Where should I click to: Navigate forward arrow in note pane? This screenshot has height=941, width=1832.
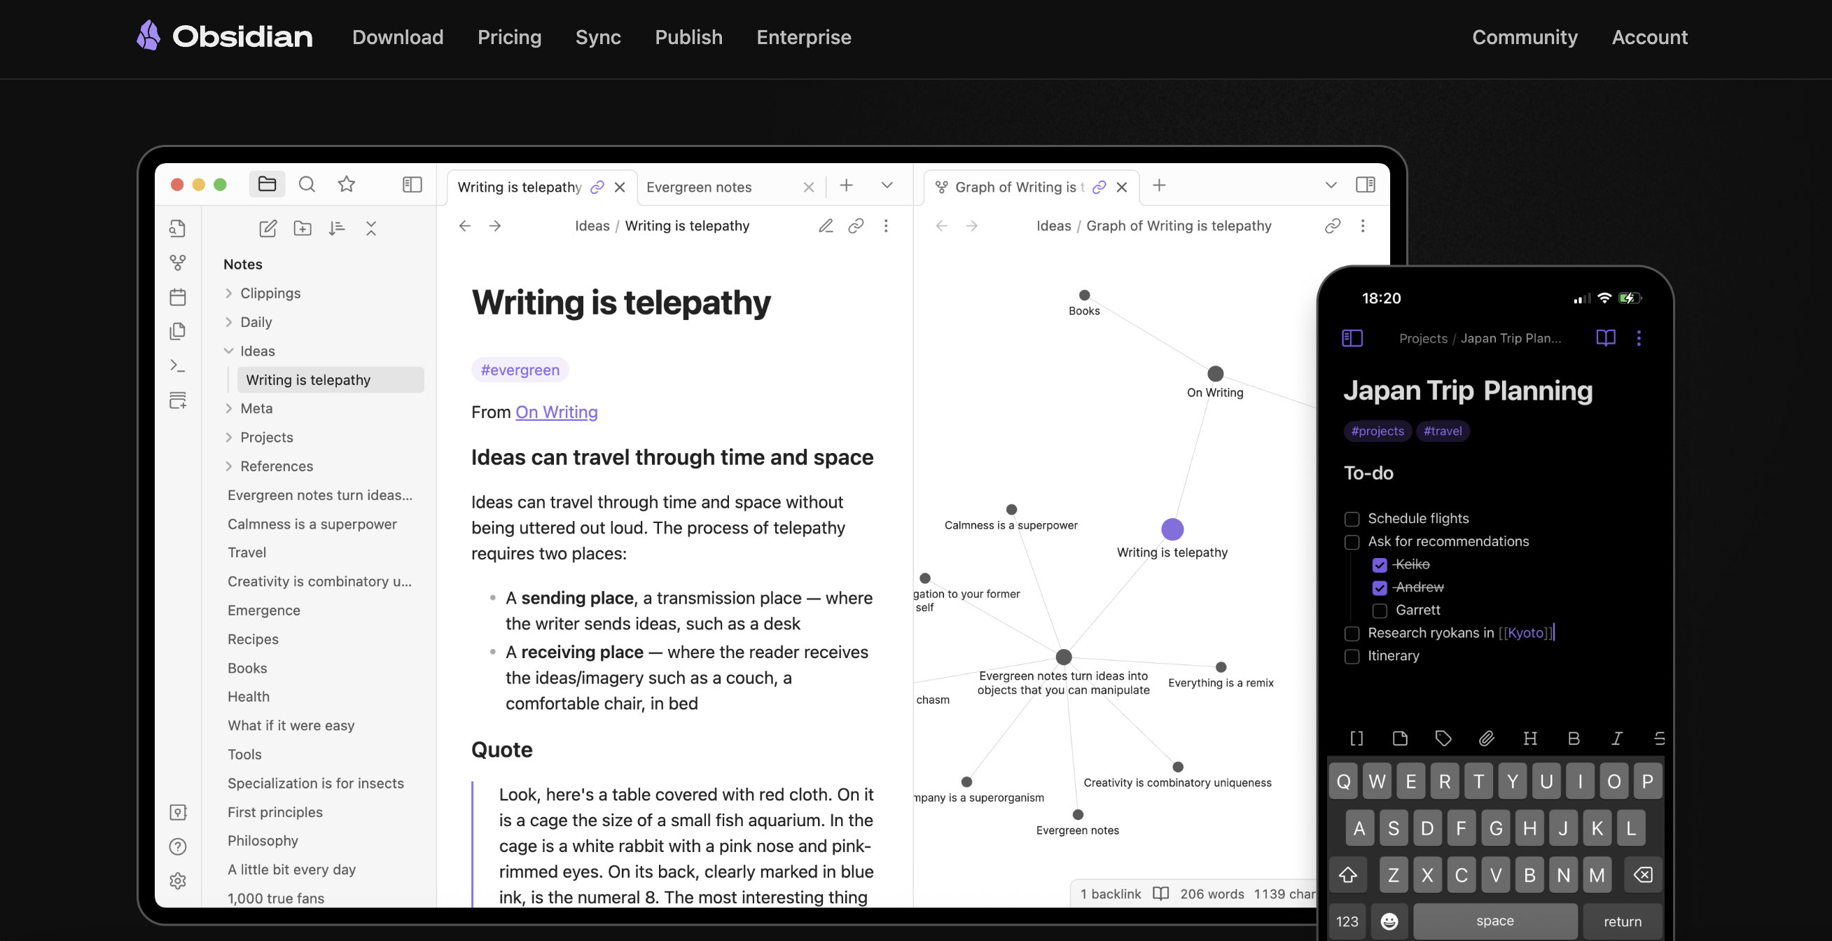[495, 225]
